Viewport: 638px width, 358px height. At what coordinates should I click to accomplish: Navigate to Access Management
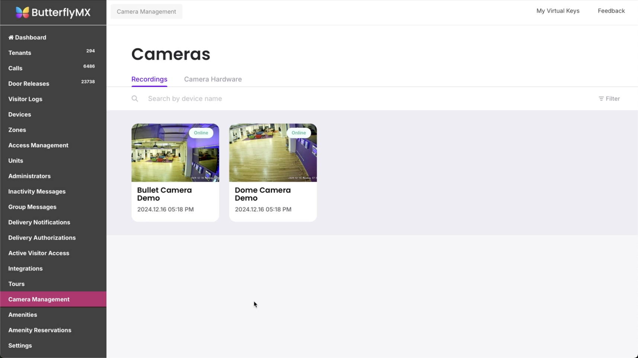(x=38, y=145)
